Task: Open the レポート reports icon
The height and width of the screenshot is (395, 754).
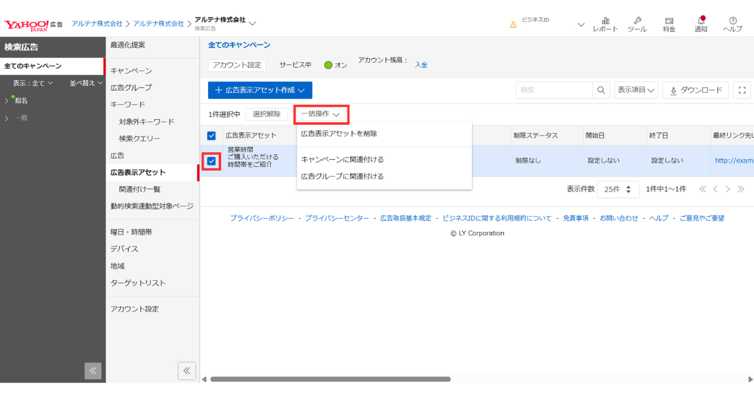Action: [x=606, y=24]
